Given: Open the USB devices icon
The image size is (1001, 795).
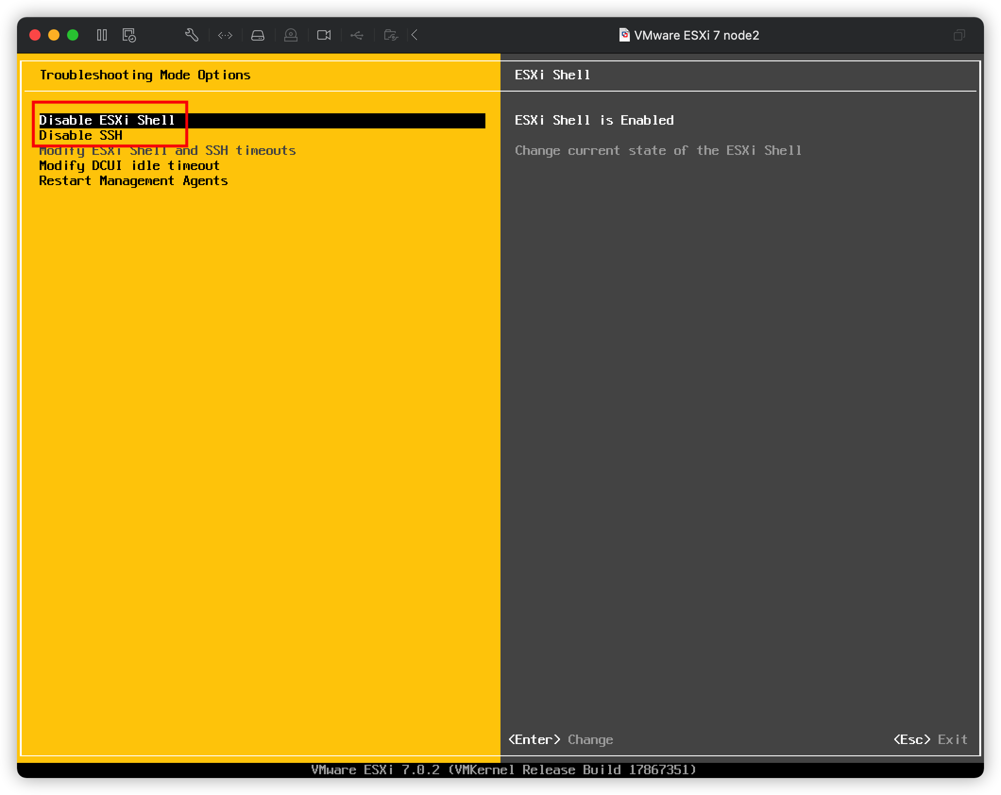Looking at the screenshot, I should point(357,35).
